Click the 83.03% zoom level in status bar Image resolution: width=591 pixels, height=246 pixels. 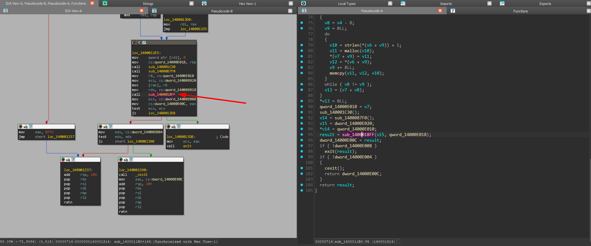point(7,241)
